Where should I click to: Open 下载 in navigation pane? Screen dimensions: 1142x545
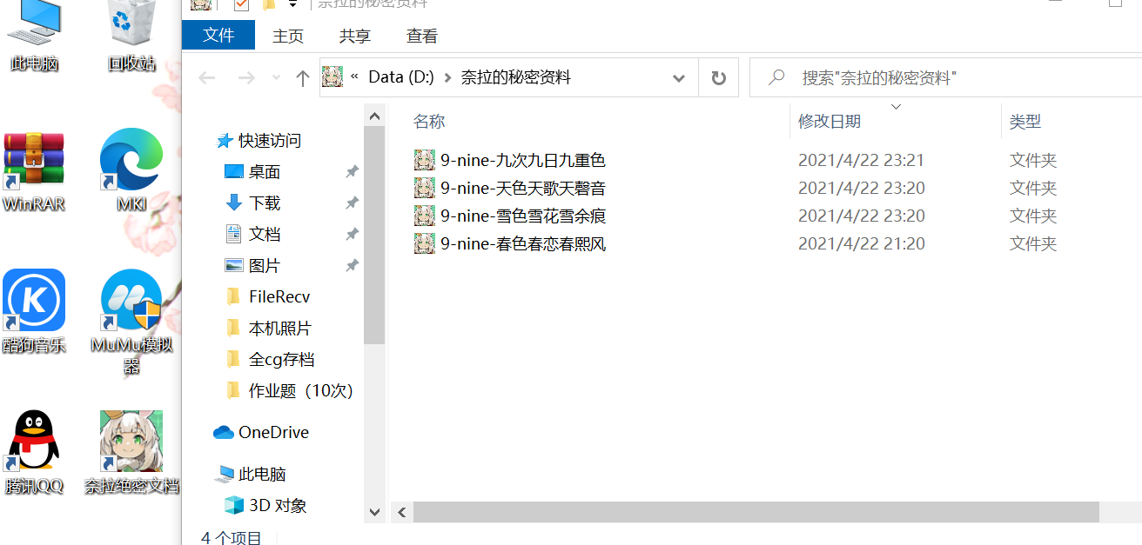(264, 203)
